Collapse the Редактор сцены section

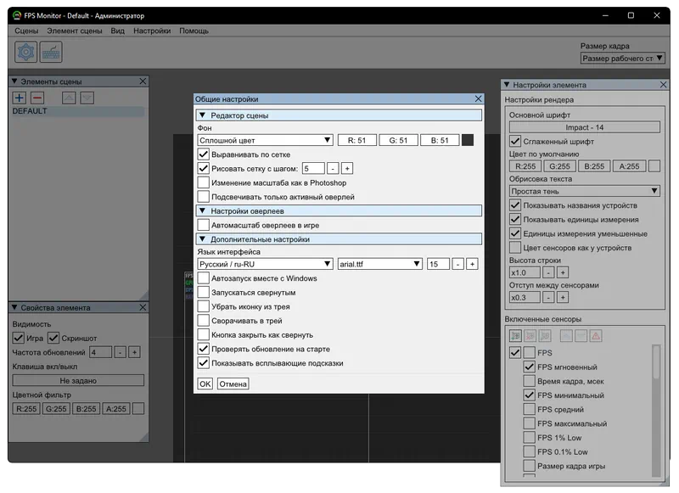pyautogui.click(x=203, y=115)
